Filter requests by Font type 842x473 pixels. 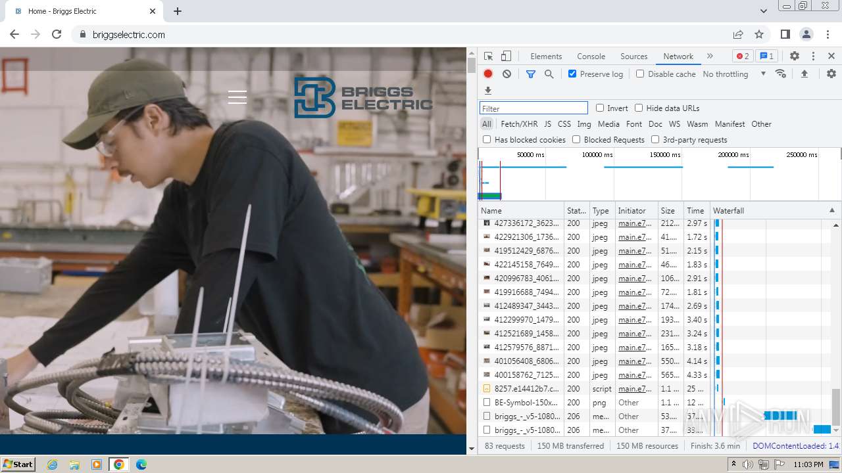tap(634, 124)
